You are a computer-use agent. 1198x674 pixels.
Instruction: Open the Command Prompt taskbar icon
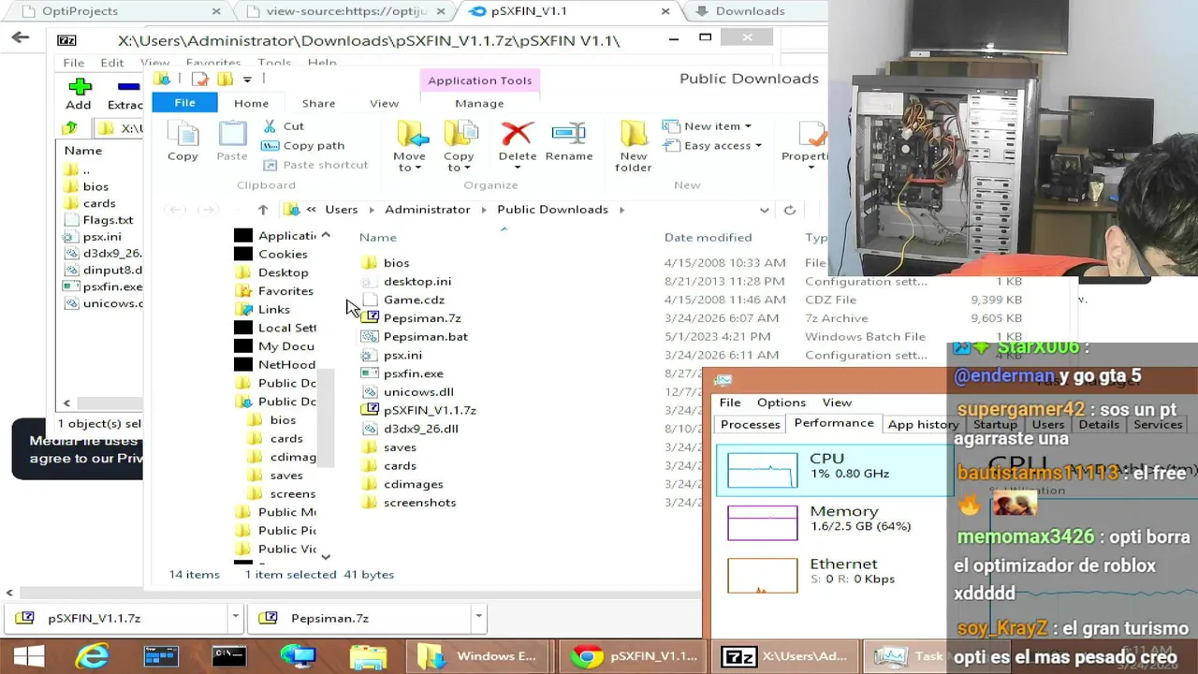click(x=228, y=656)
